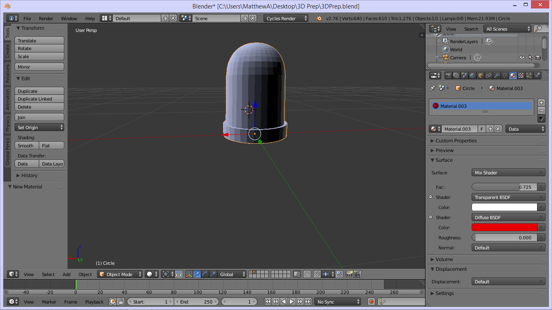Screen dimensions: 552x310
Task: Add new material datablock with plus icon
Action: point(490,129)
